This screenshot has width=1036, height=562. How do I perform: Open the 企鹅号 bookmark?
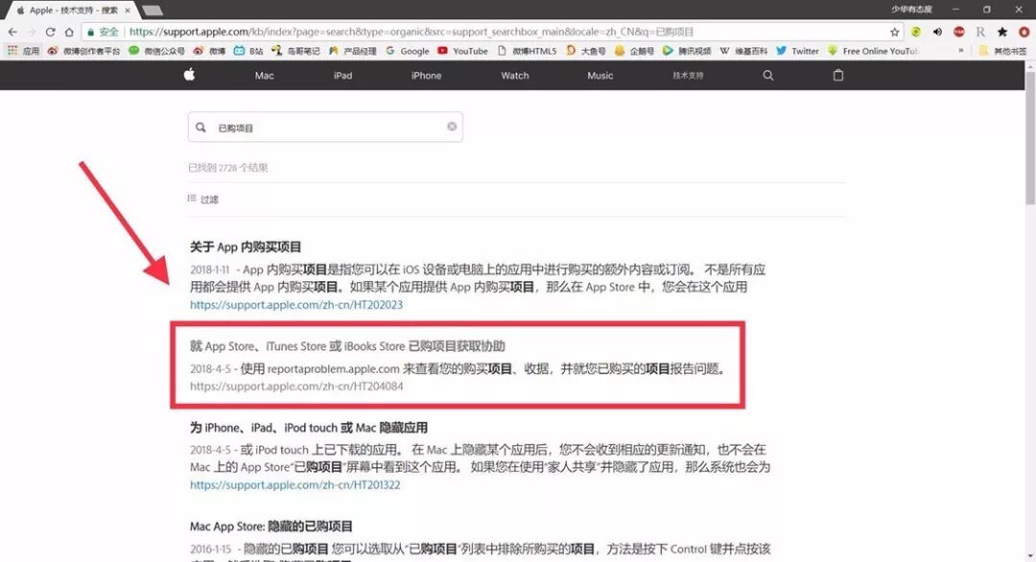click(634, 51)
